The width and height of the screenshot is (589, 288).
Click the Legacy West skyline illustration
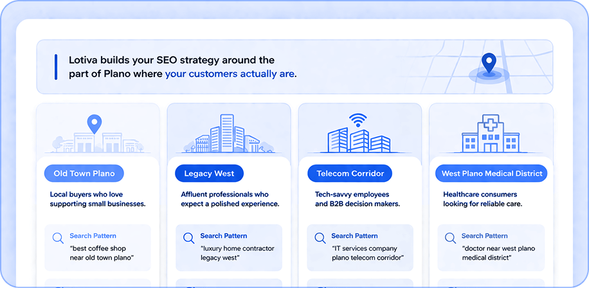pyautogui.click(x=228, y=134)
